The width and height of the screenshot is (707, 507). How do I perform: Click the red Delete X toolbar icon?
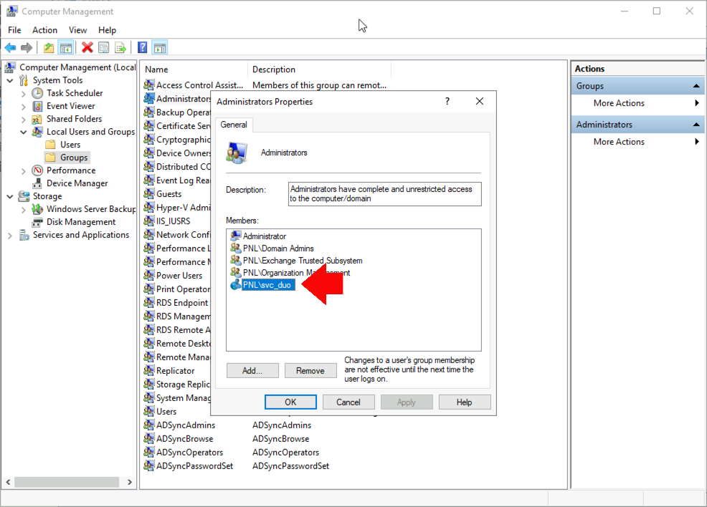pyautogui.click(x=87, y=47)
